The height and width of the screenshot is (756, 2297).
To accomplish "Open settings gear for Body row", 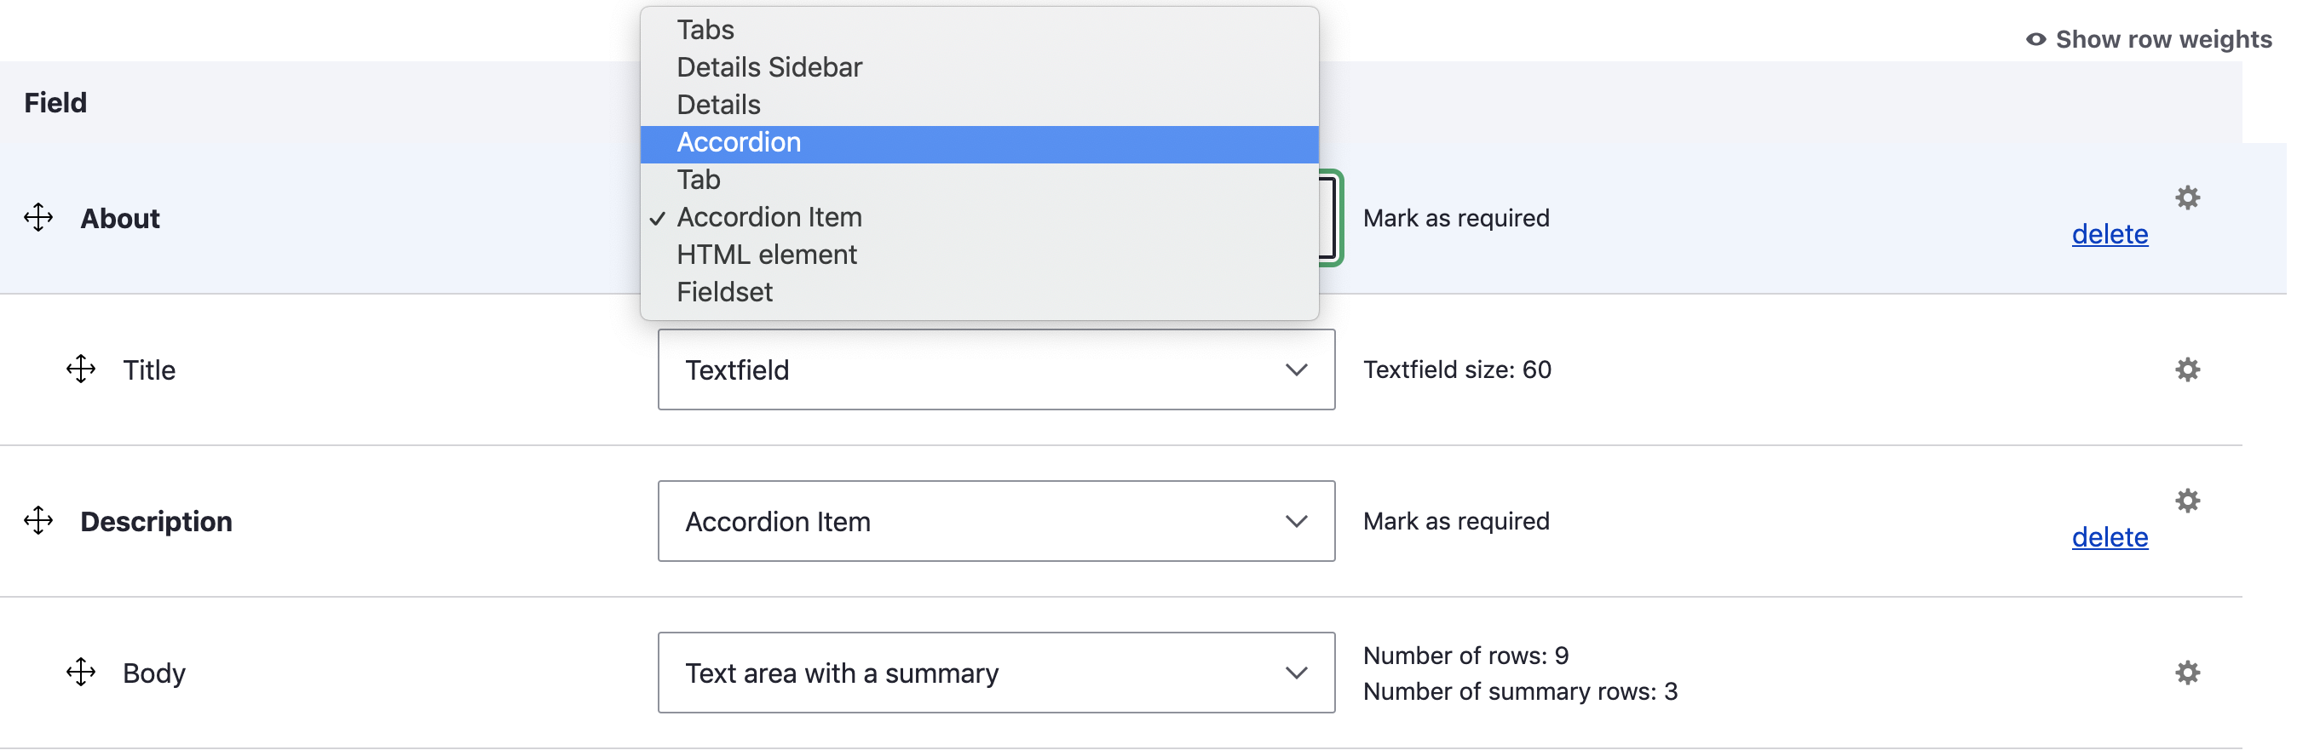I will click(2186, 673).
